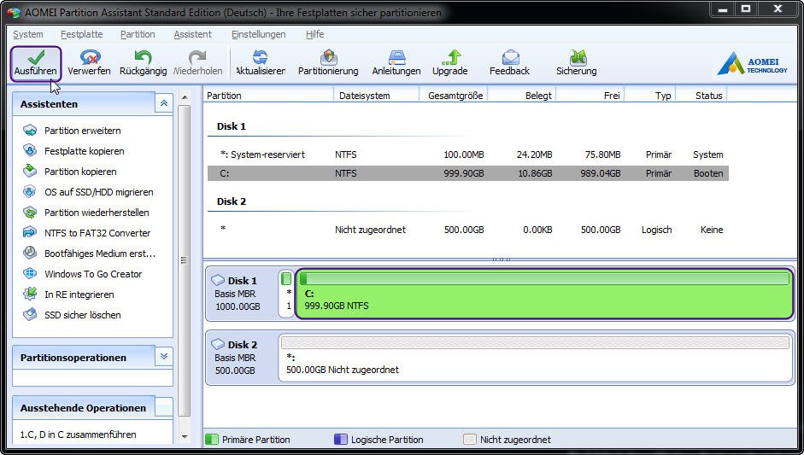
Task: Select the Disk 1 drive icon in disk map
Action: click(x=218, y=280)
